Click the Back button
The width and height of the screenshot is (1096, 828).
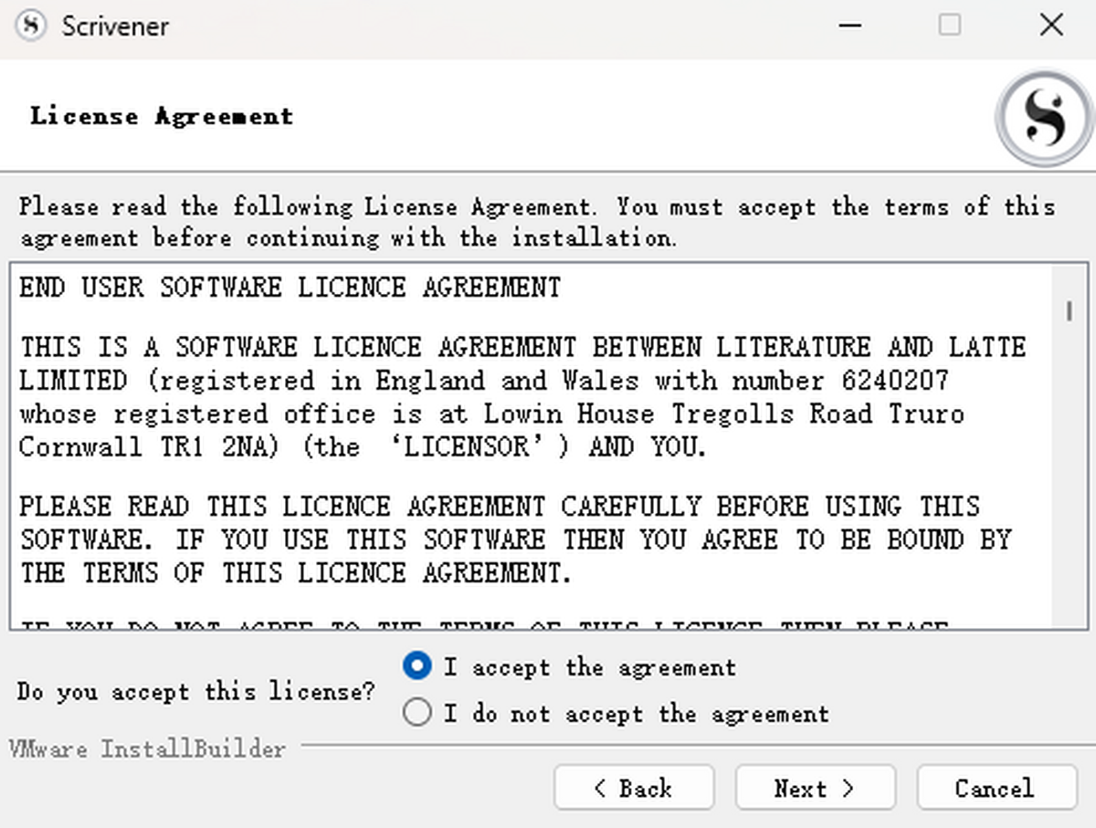(x=634, y=788)
